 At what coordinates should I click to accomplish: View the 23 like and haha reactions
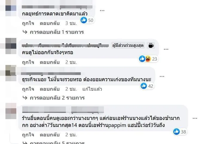[148, 59]
